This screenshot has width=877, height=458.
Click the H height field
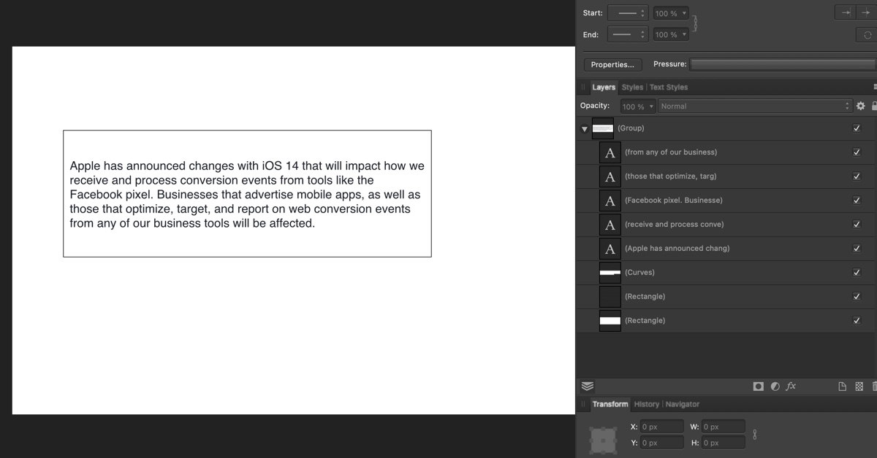pyautogui.click(x=723, y=443)
